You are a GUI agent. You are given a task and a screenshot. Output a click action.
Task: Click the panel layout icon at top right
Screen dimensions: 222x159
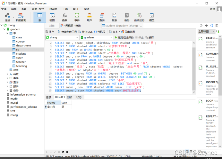coord(217,26)
